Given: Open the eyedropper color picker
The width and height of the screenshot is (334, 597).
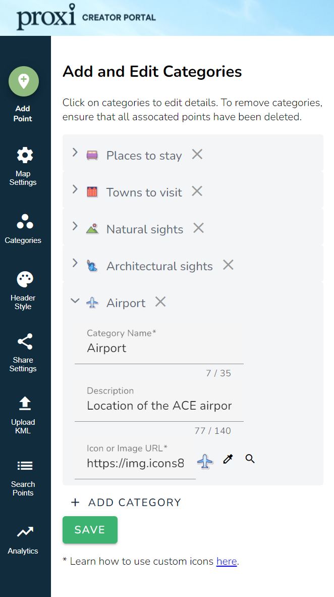Looking at the screenshot, I should (228, 459).
